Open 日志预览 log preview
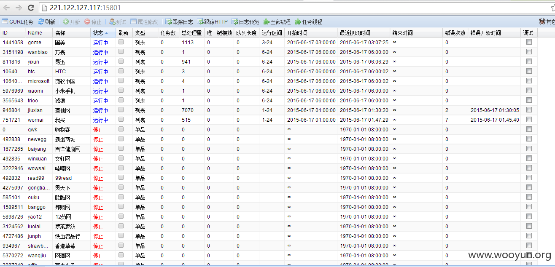The width and height of the screenshot is (555, 267). coord(245,21)
